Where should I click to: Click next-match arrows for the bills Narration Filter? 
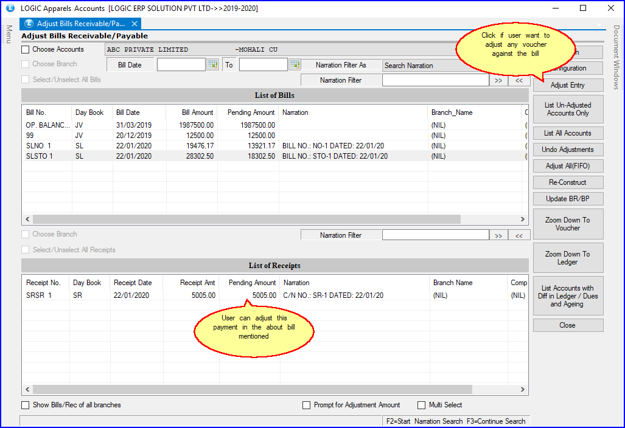[x=498, y=80]
